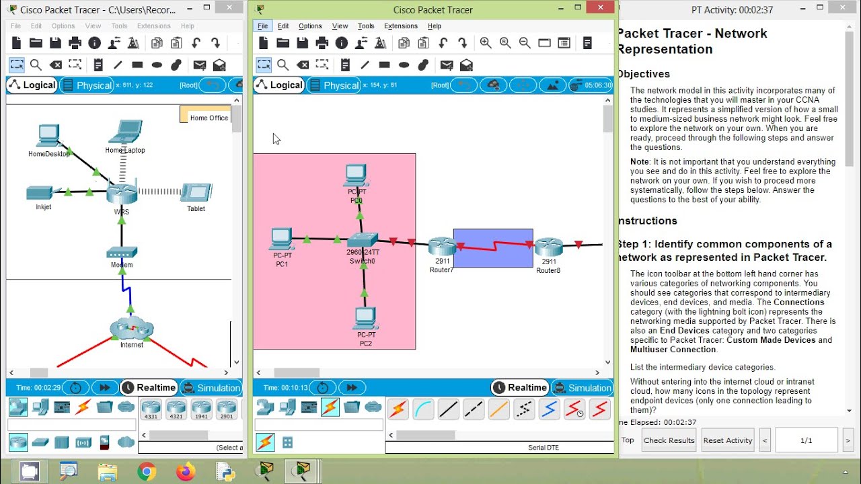Switch to Simulation mode in left window
This screenshot has height=484, width=861.
(x=211, y=388)
